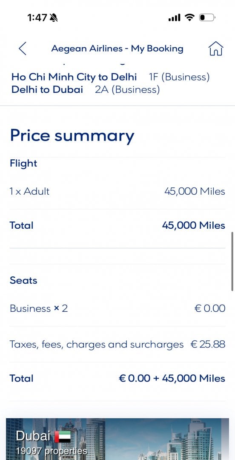Open the home icon
Image resolution: width=235 pixels, height=460 pixels.
pyautogui.click(x=216, y=49)
